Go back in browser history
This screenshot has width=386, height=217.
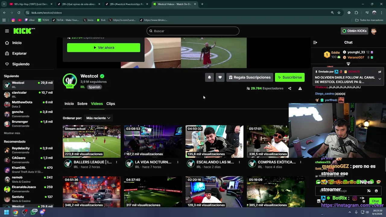click(4, 13)
